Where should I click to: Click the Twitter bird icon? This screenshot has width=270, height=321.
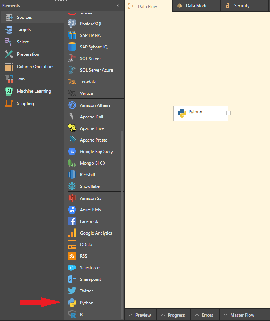click(x=72, y=291)
